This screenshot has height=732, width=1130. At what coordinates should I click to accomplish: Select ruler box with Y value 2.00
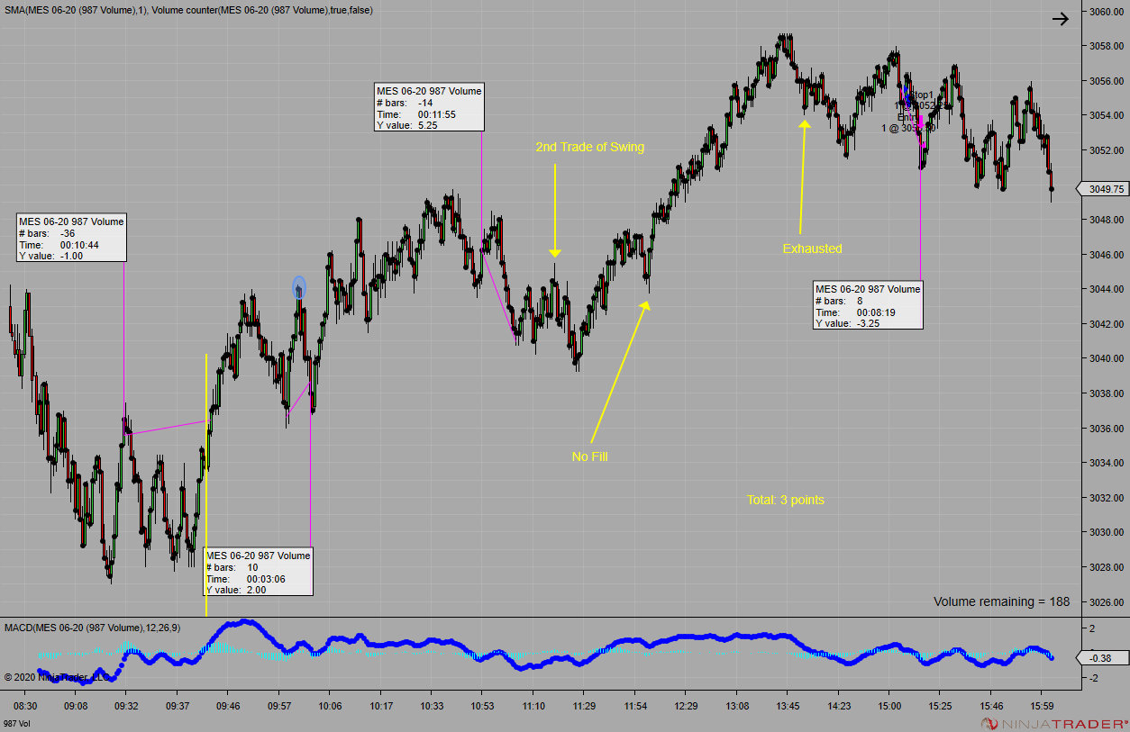tap(258, 573)
